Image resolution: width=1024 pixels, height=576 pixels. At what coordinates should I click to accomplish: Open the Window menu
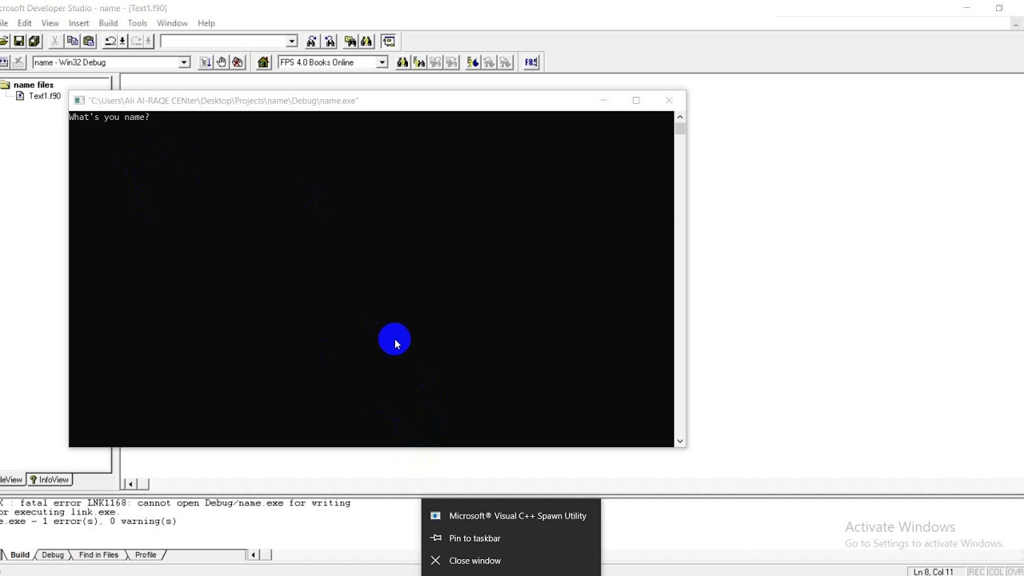[x=172, y=23]
